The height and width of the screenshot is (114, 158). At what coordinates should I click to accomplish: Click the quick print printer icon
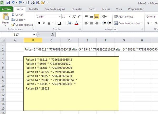point(33,2)
